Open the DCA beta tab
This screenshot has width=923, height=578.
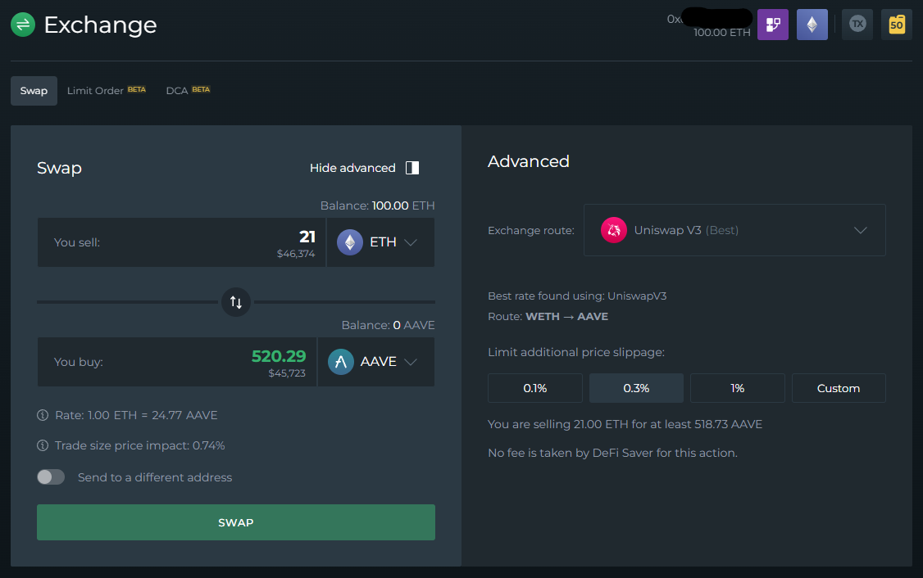click(x=177, y=90)
